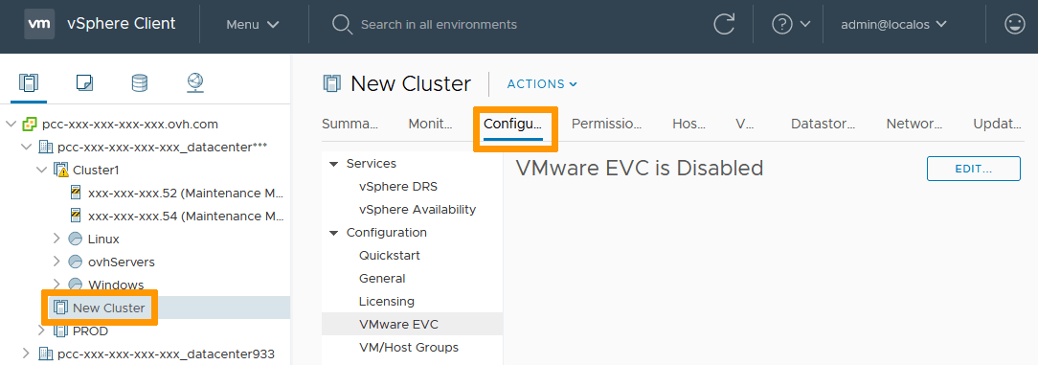
Task: Open the Permissions tab
Action: coord(607,124)
